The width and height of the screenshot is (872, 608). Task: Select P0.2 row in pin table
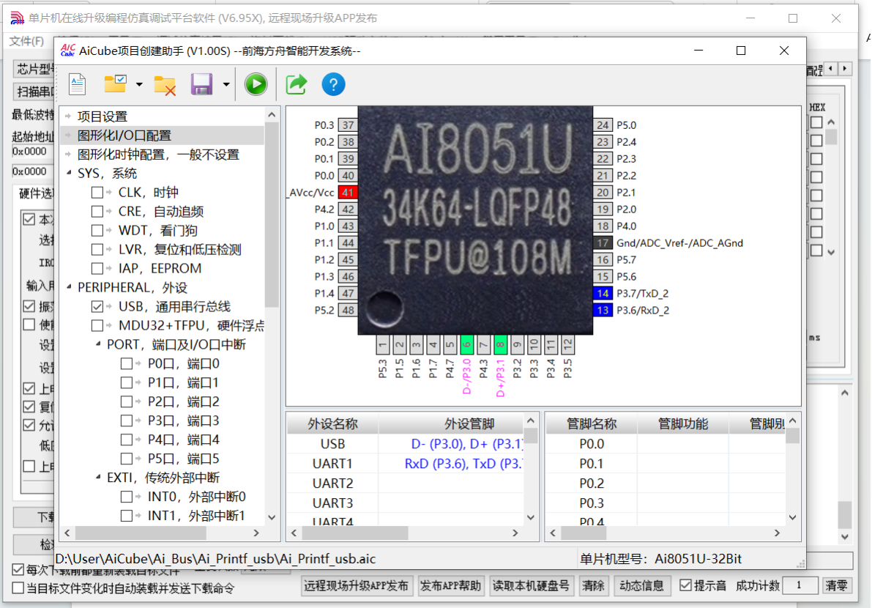[666, 483]
